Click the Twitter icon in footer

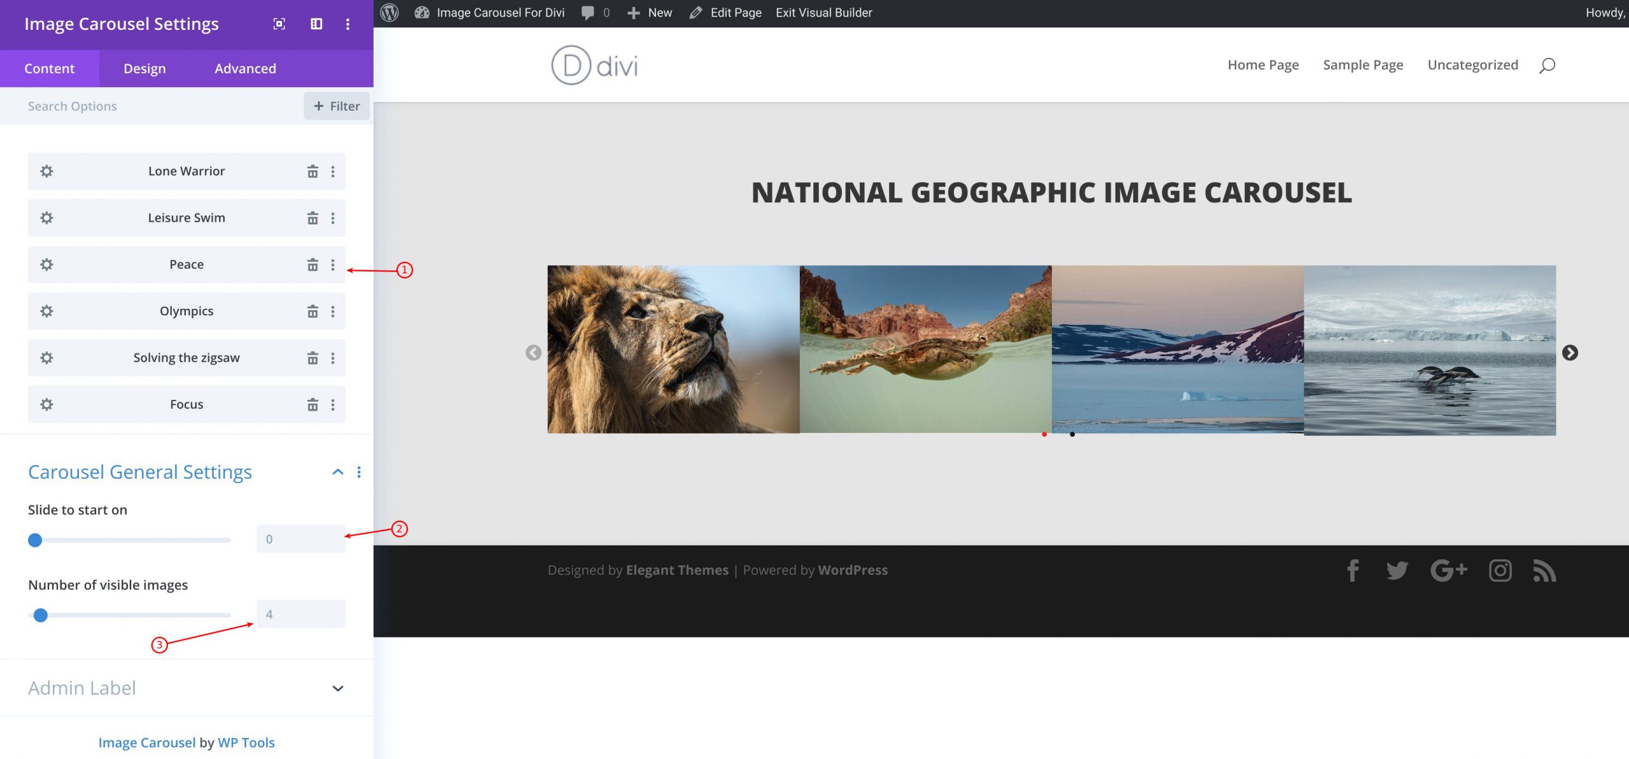[x=1397, y=570]
